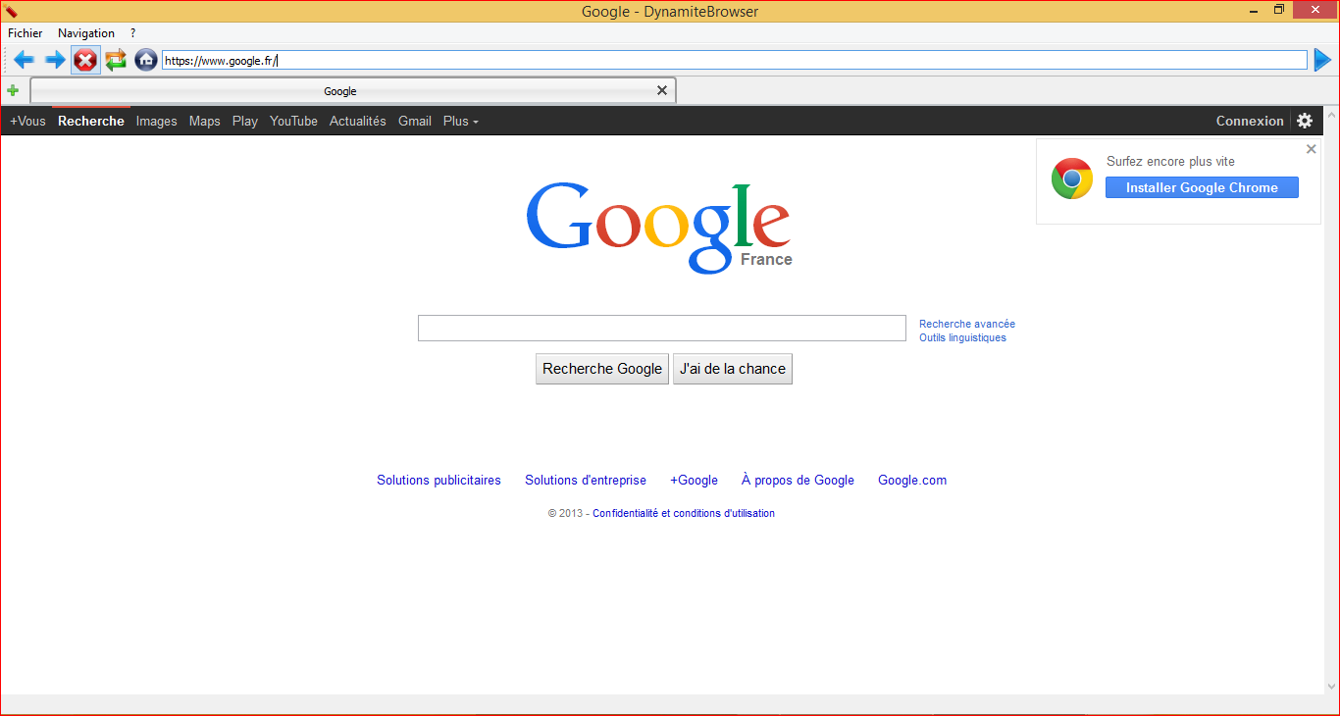Go forward one page

click(x=55, y=60)
